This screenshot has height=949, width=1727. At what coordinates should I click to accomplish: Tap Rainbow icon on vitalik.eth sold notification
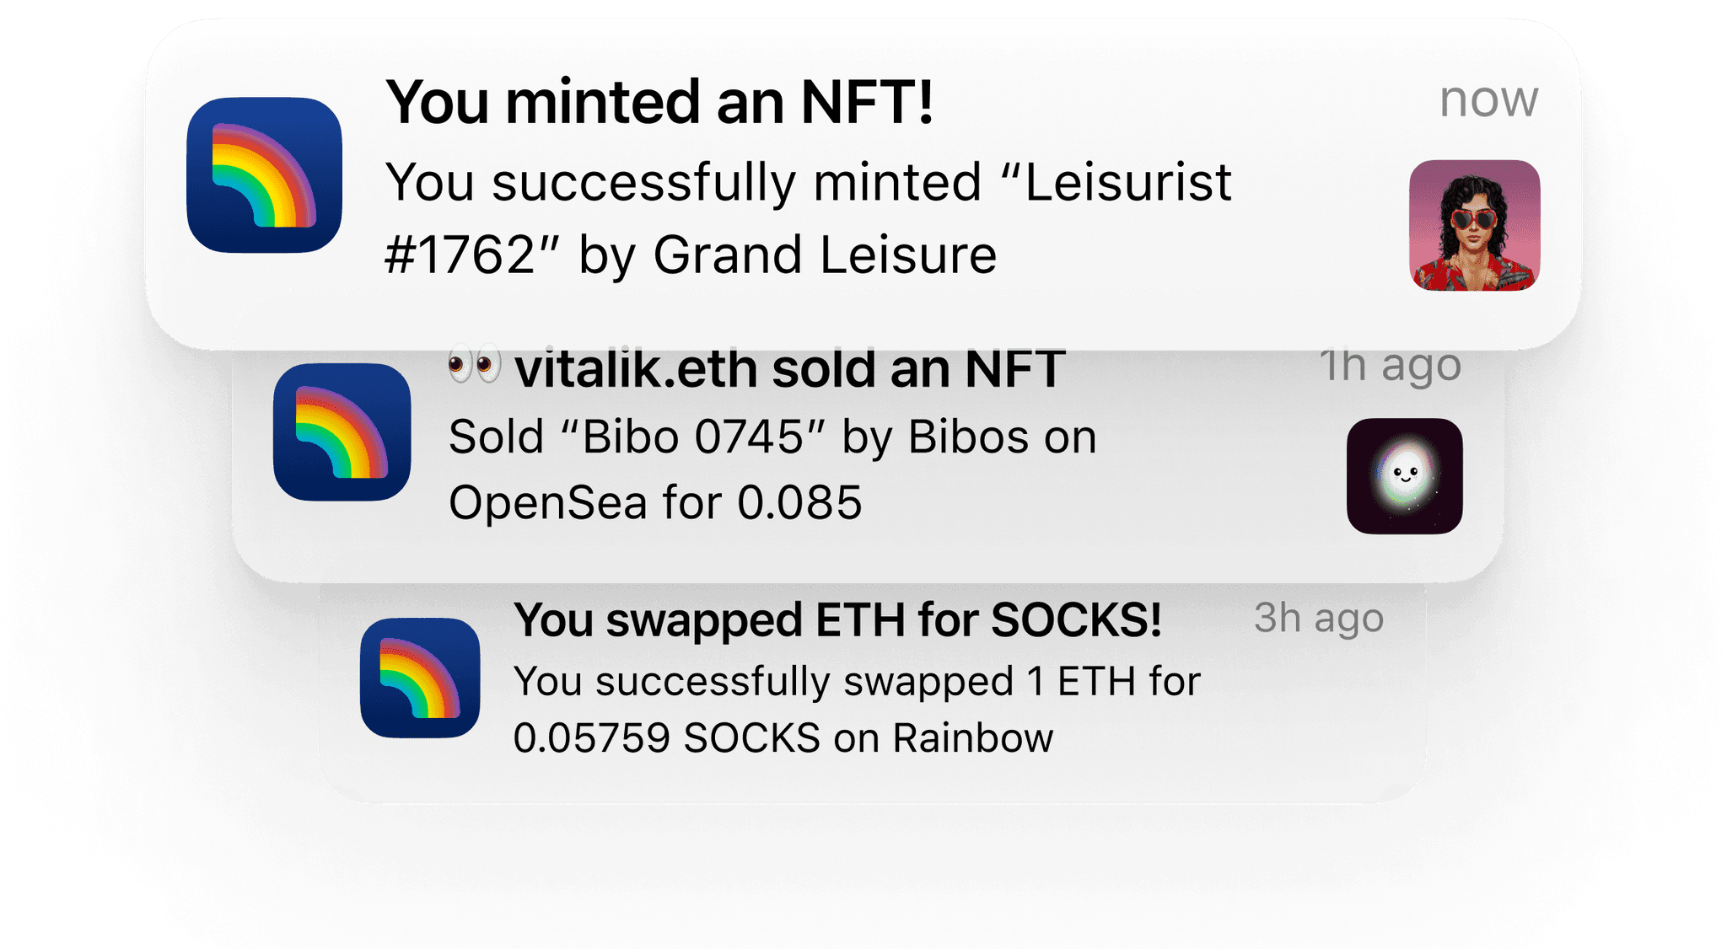click(342, 432)
